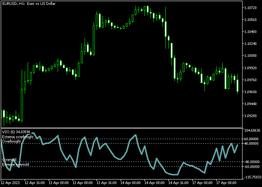Click price scale value 1.09440
The height and width of the screenshot is (187, 262).
250,104
